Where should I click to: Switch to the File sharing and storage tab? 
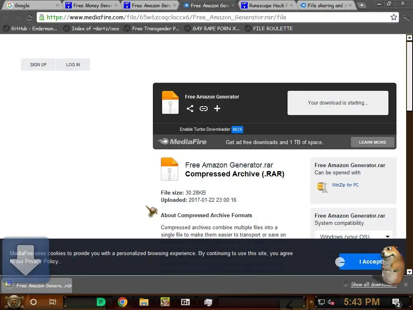coord(326,5)
